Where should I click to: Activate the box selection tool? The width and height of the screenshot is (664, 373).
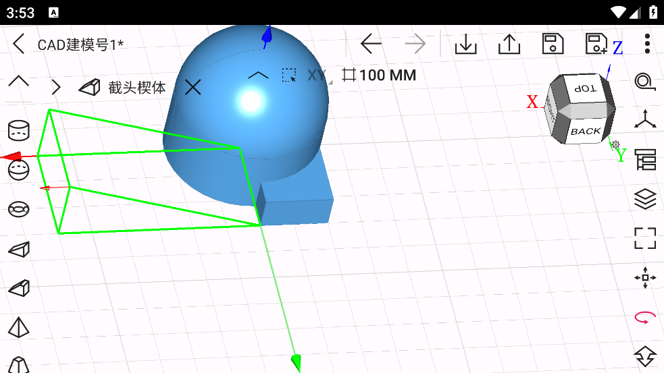pyautogui.click(x=289, y=76)
